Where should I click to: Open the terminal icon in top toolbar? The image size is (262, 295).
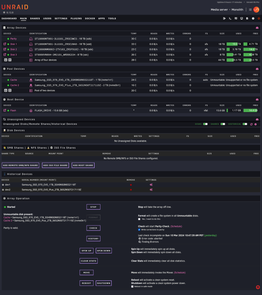[x=230, y=18]
